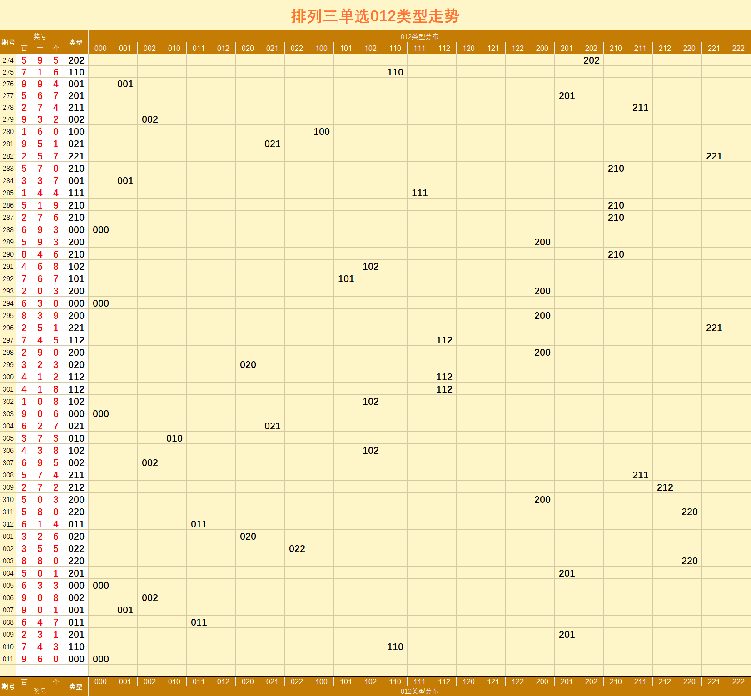Click the 211 distribution cell in row 308
The height and width of the screenshot is (696, 751).
pos(640,475)
